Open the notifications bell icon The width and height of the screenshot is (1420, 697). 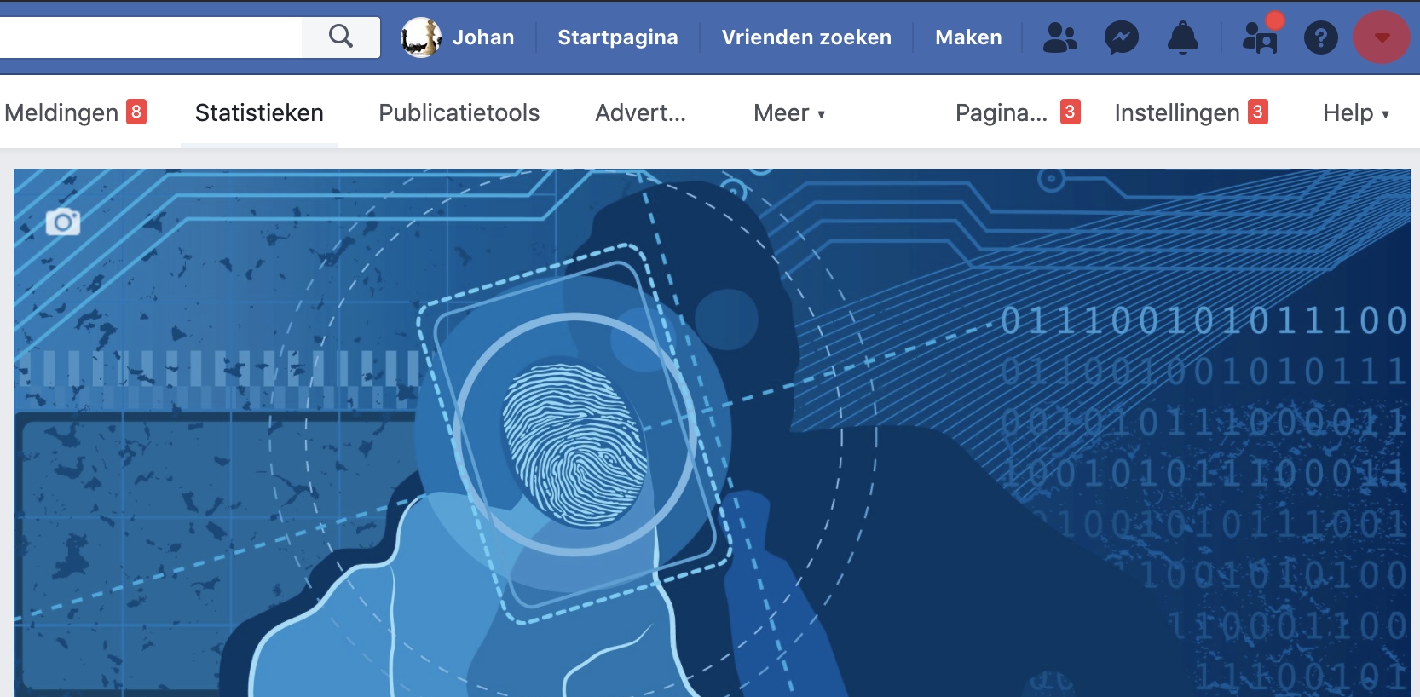click(x=1182, y=37)
